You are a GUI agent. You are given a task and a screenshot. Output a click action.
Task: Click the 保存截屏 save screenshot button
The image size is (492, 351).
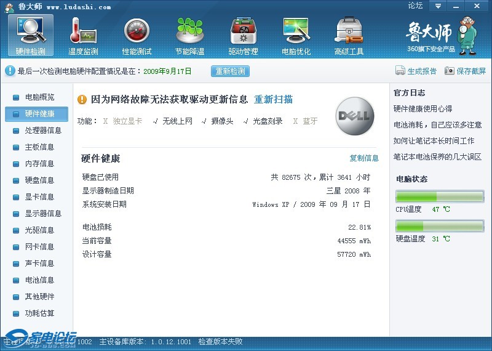click(465, 71)
